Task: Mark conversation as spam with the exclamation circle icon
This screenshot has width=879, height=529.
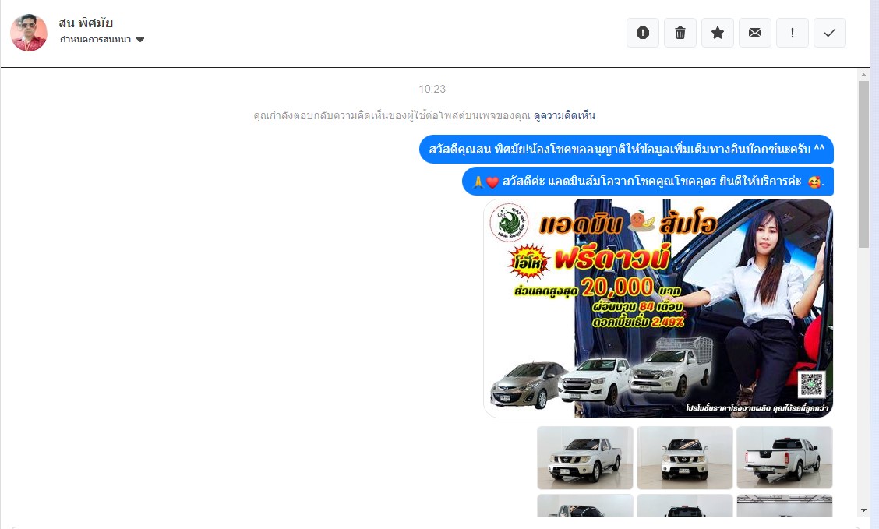Action: (642, 33)
